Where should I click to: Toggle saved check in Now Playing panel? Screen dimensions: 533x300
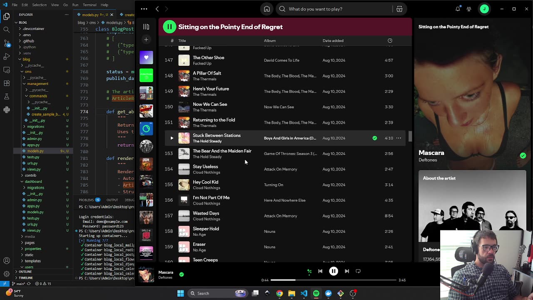pos(523,156)
